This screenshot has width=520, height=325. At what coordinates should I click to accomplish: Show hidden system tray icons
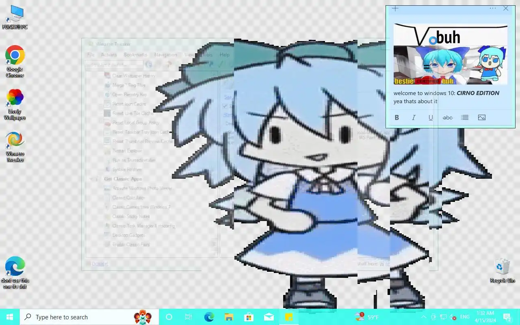coord(424,317)
